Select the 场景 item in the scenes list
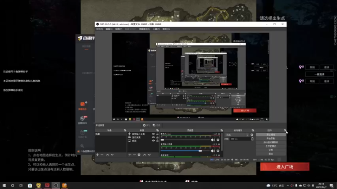 click(111, 134)
